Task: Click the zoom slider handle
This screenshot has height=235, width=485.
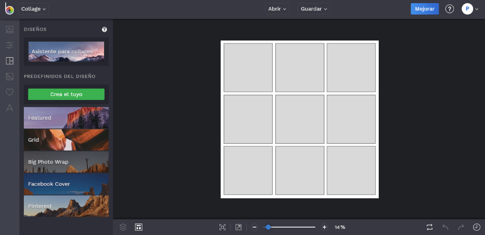Action: click(268, 227)
